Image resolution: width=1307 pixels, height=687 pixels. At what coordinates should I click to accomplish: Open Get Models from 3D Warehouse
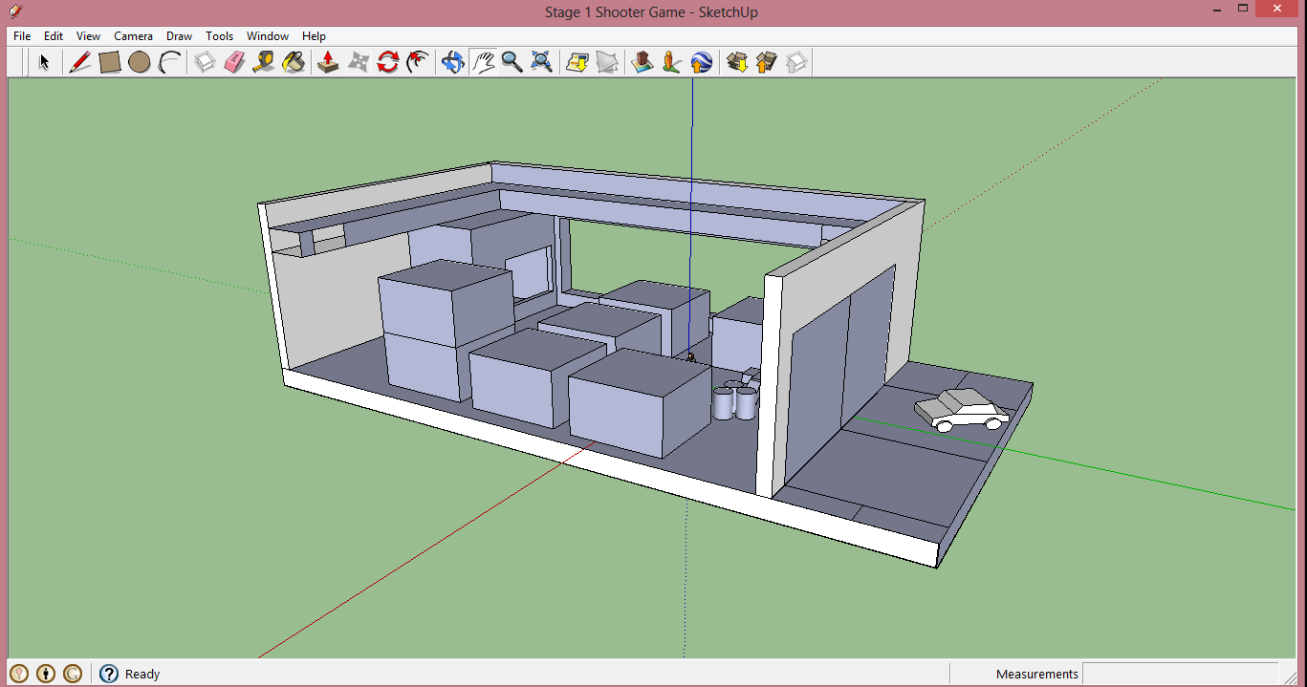tap(736, 62)
